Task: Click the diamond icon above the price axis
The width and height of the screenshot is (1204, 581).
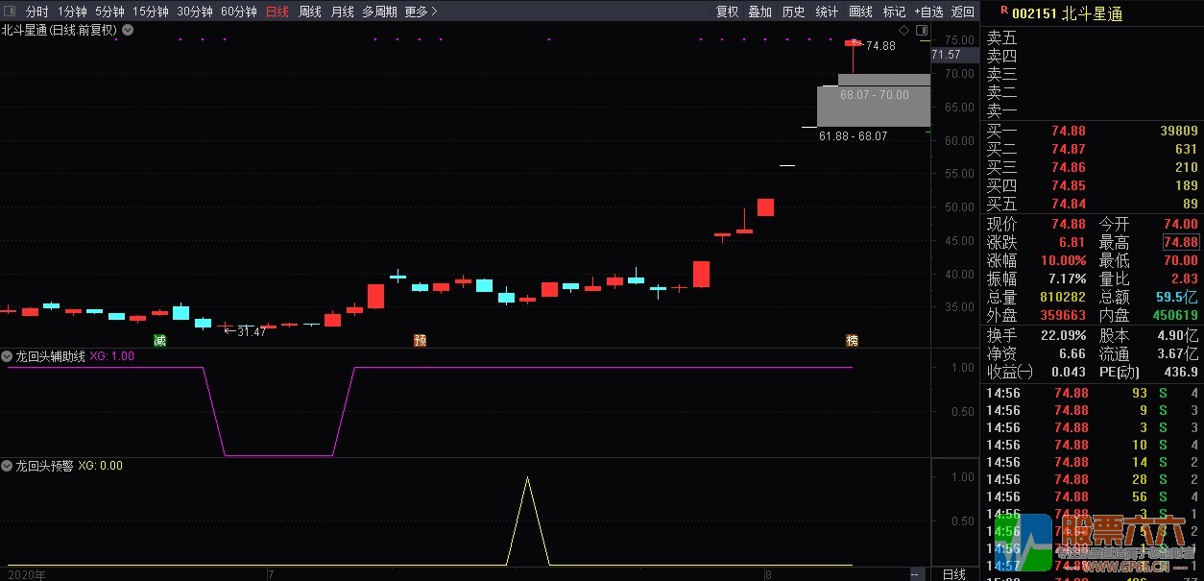Action: [903, 30]
